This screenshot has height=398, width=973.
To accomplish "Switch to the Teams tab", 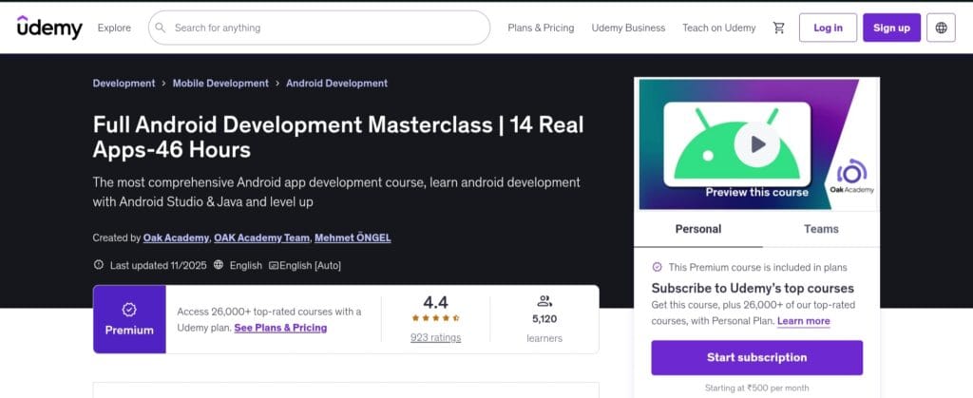I will (821, 229).
